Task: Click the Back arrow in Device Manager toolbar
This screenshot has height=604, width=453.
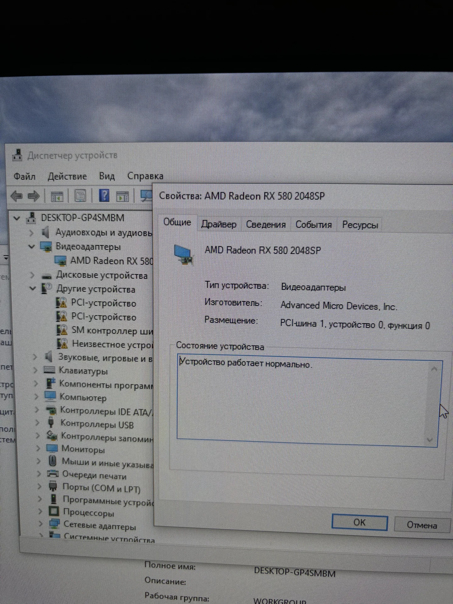Action: (x=16, y=196)
